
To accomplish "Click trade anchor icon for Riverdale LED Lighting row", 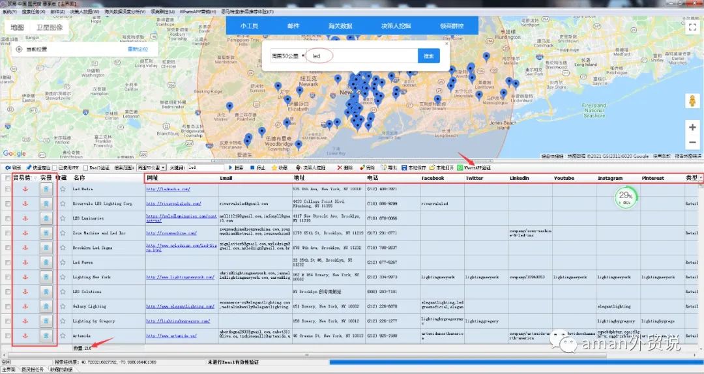I will coord(25,203).
